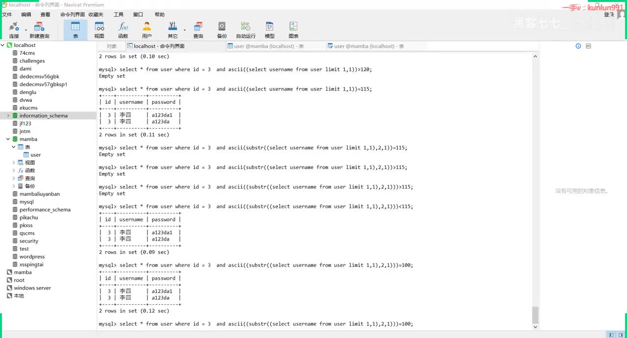Select the challenges database
Screen dimensions: 627x338
click(32, 61)
